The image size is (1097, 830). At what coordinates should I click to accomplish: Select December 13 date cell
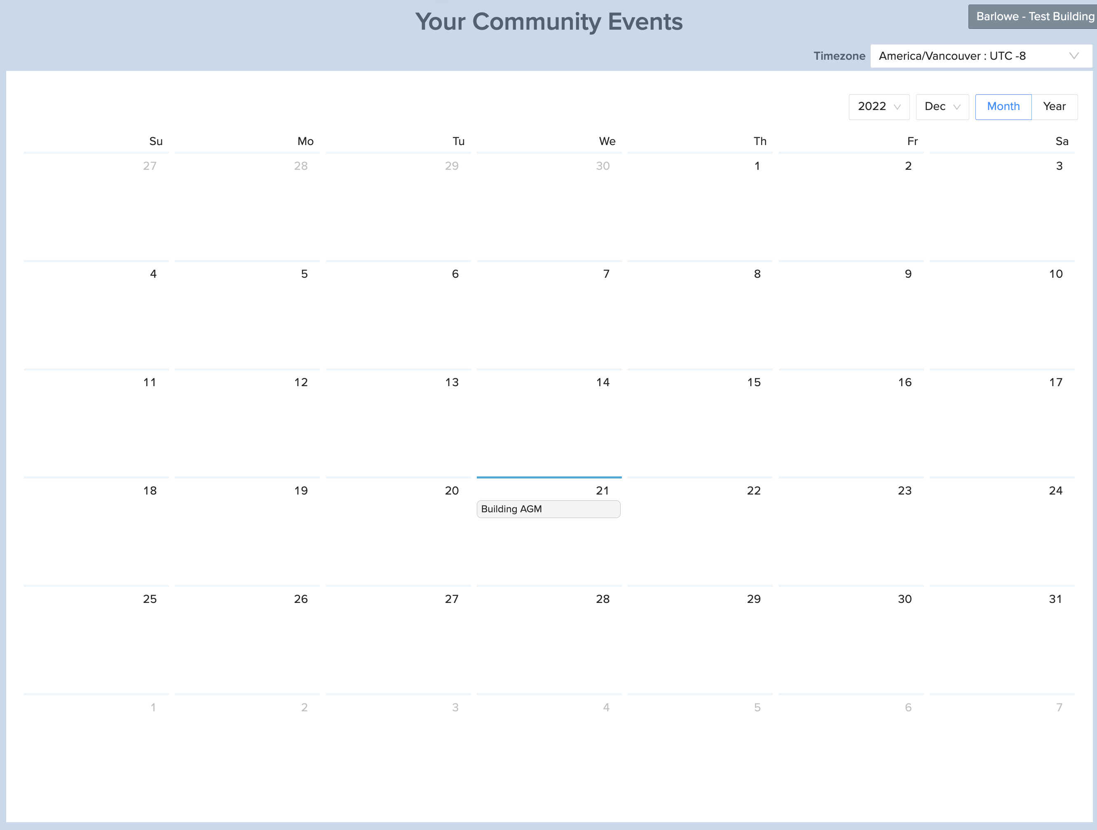[x=398, y=422]
